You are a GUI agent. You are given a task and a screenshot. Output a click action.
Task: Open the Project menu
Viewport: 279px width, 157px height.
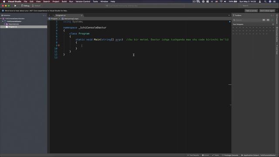[56, 1]
